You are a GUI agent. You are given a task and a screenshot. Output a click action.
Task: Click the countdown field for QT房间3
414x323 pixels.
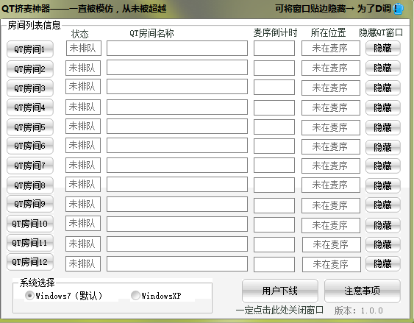click(274, 88)
